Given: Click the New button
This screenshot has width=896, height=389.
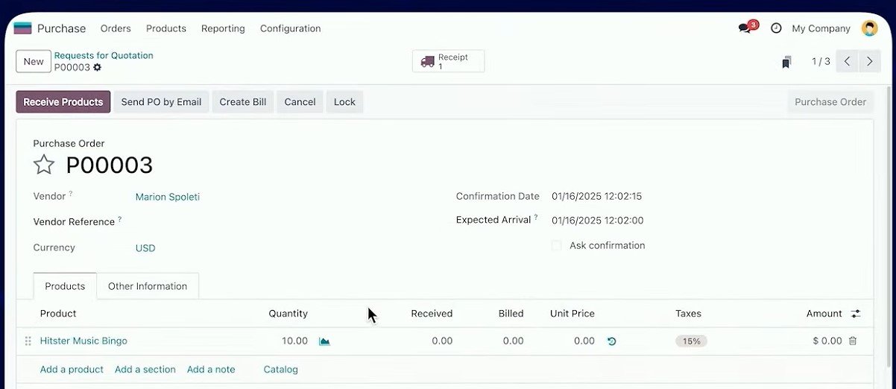Looking at the screenshot, I should 34,61.
